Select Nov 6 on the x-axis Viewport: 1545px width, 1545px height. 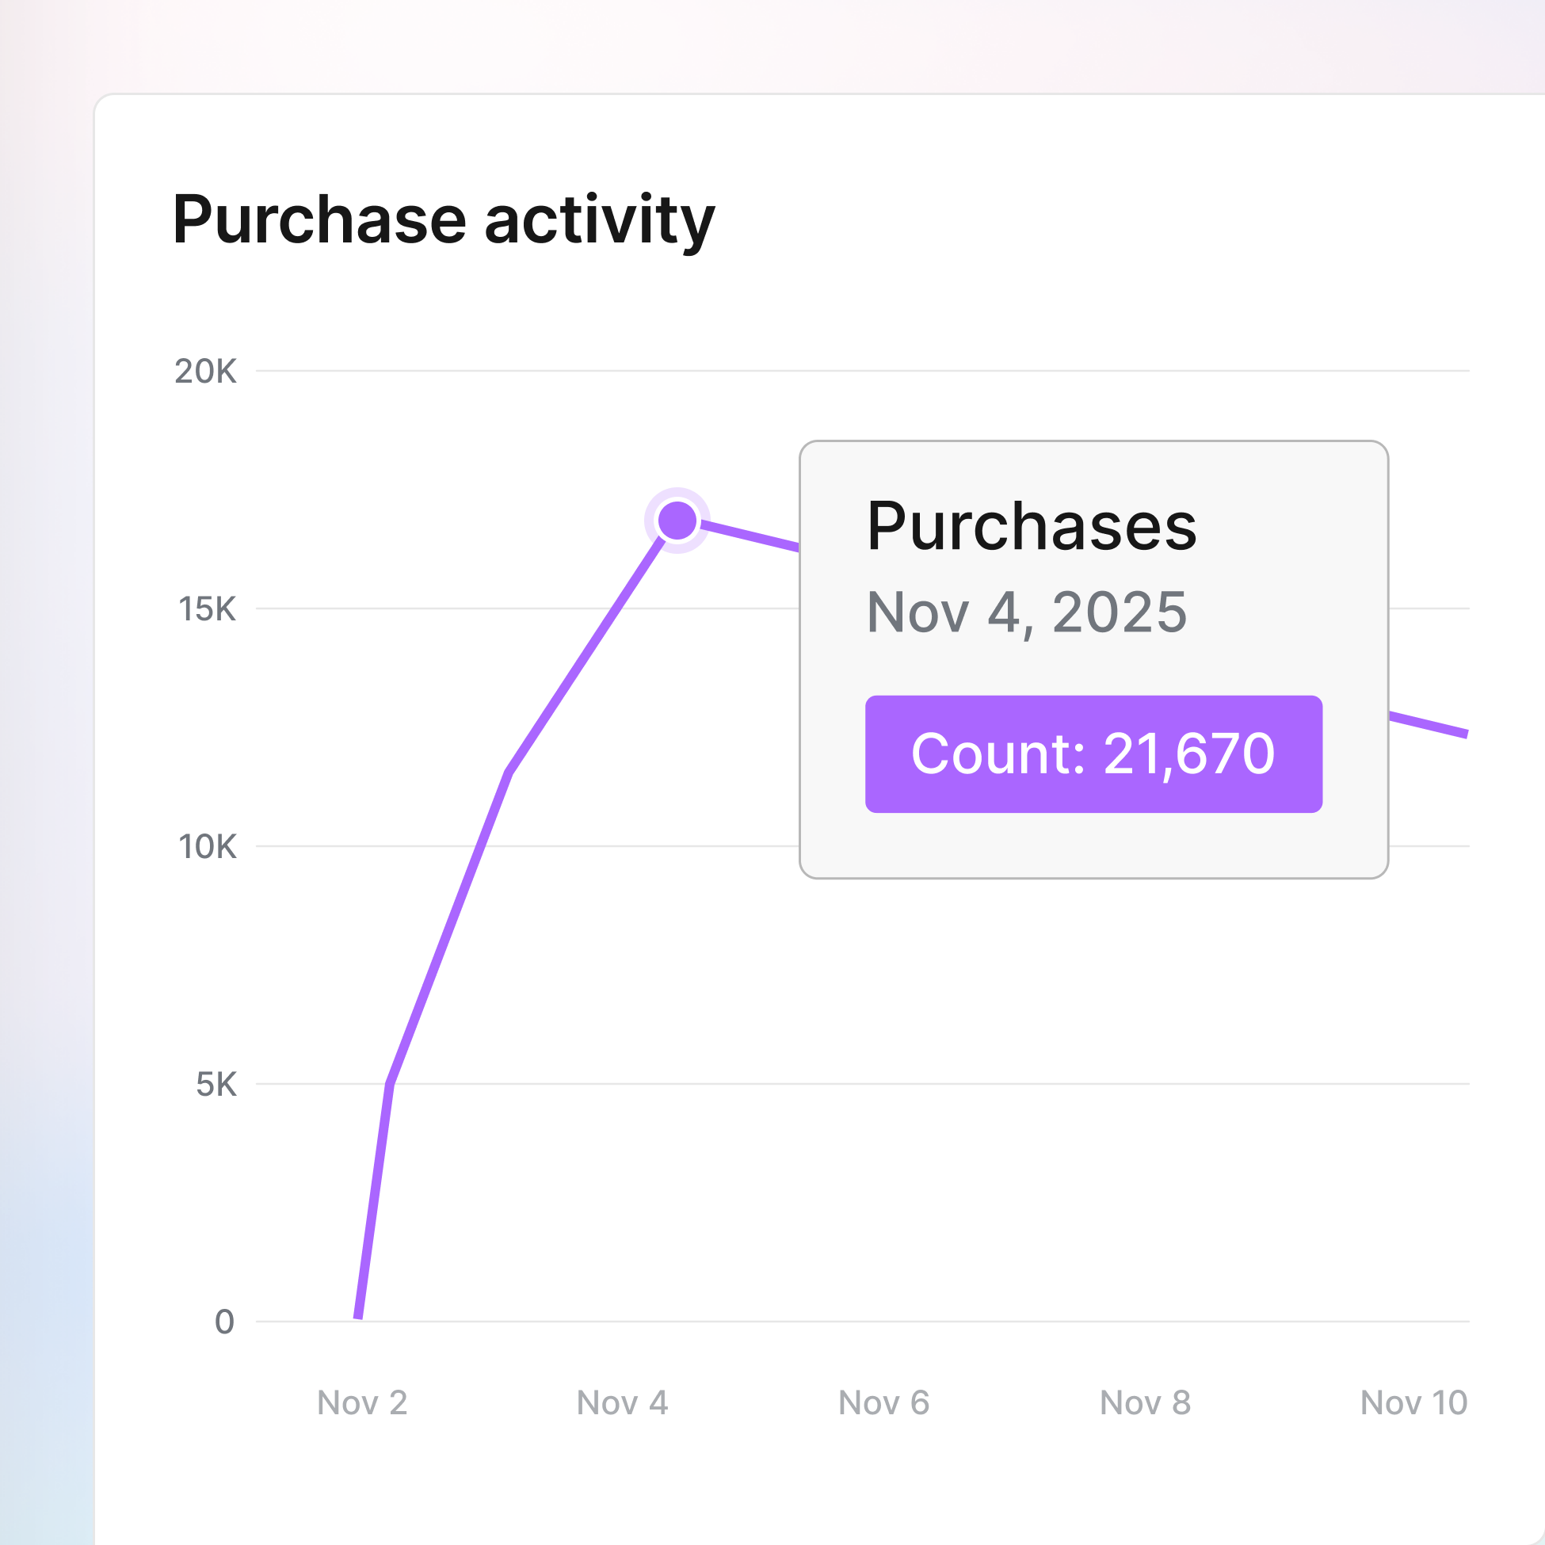(x=883, y=1402)
